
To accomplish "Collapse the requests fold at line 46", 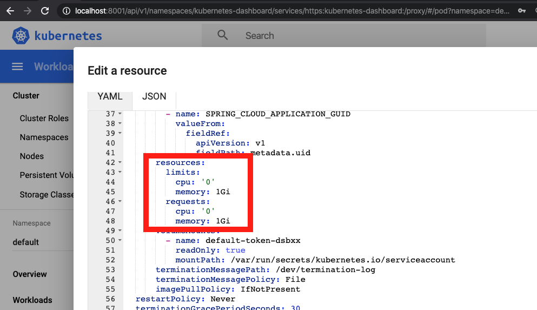I will 120,201.
